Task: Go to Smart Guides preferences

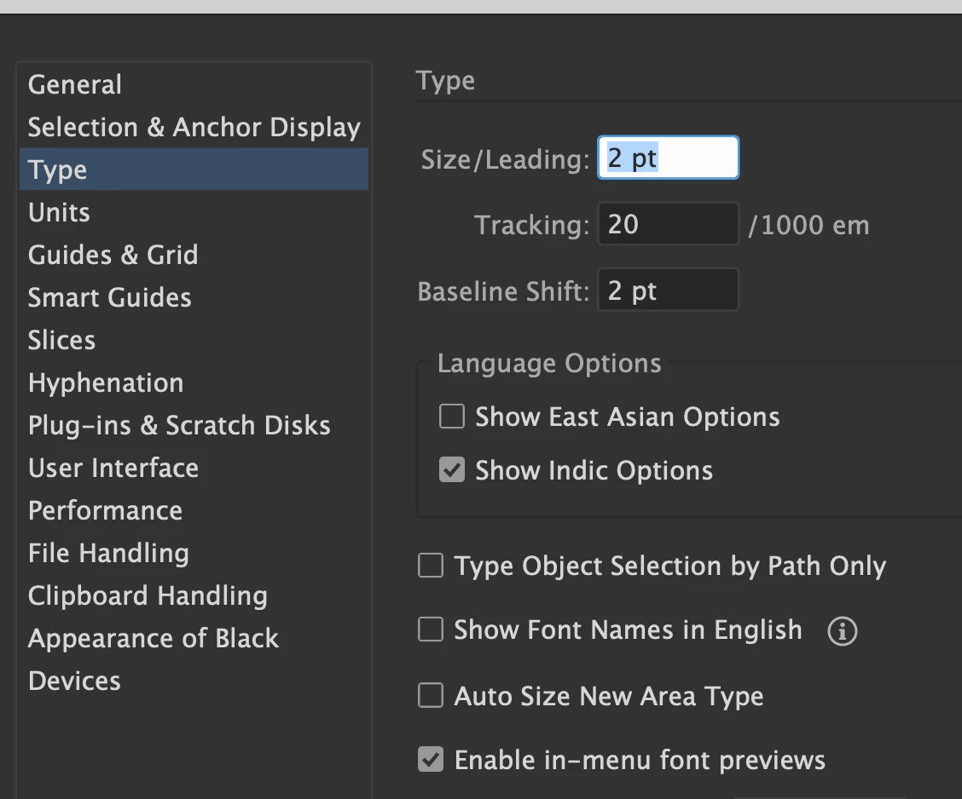Action: point(109,297)
